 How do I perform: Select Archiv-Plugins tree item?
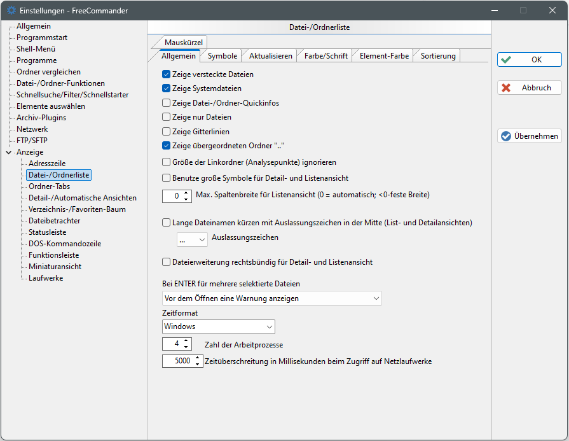tap(41, 118)
